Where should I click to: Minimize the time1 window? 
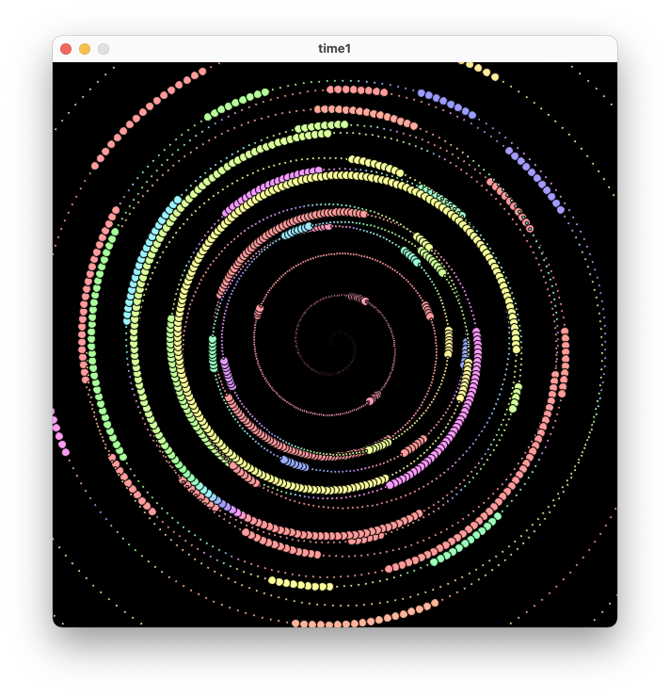tap(85, 49)
